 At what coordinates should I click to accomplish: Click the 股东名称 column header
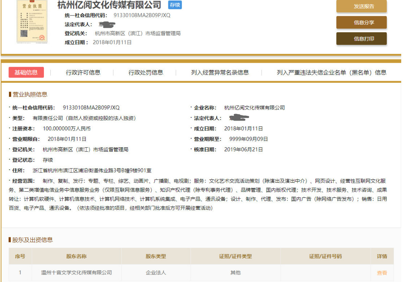tap(76, 256)
